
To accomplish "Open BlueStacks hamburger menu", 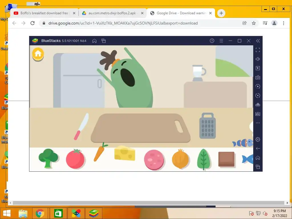I will 221,40.
